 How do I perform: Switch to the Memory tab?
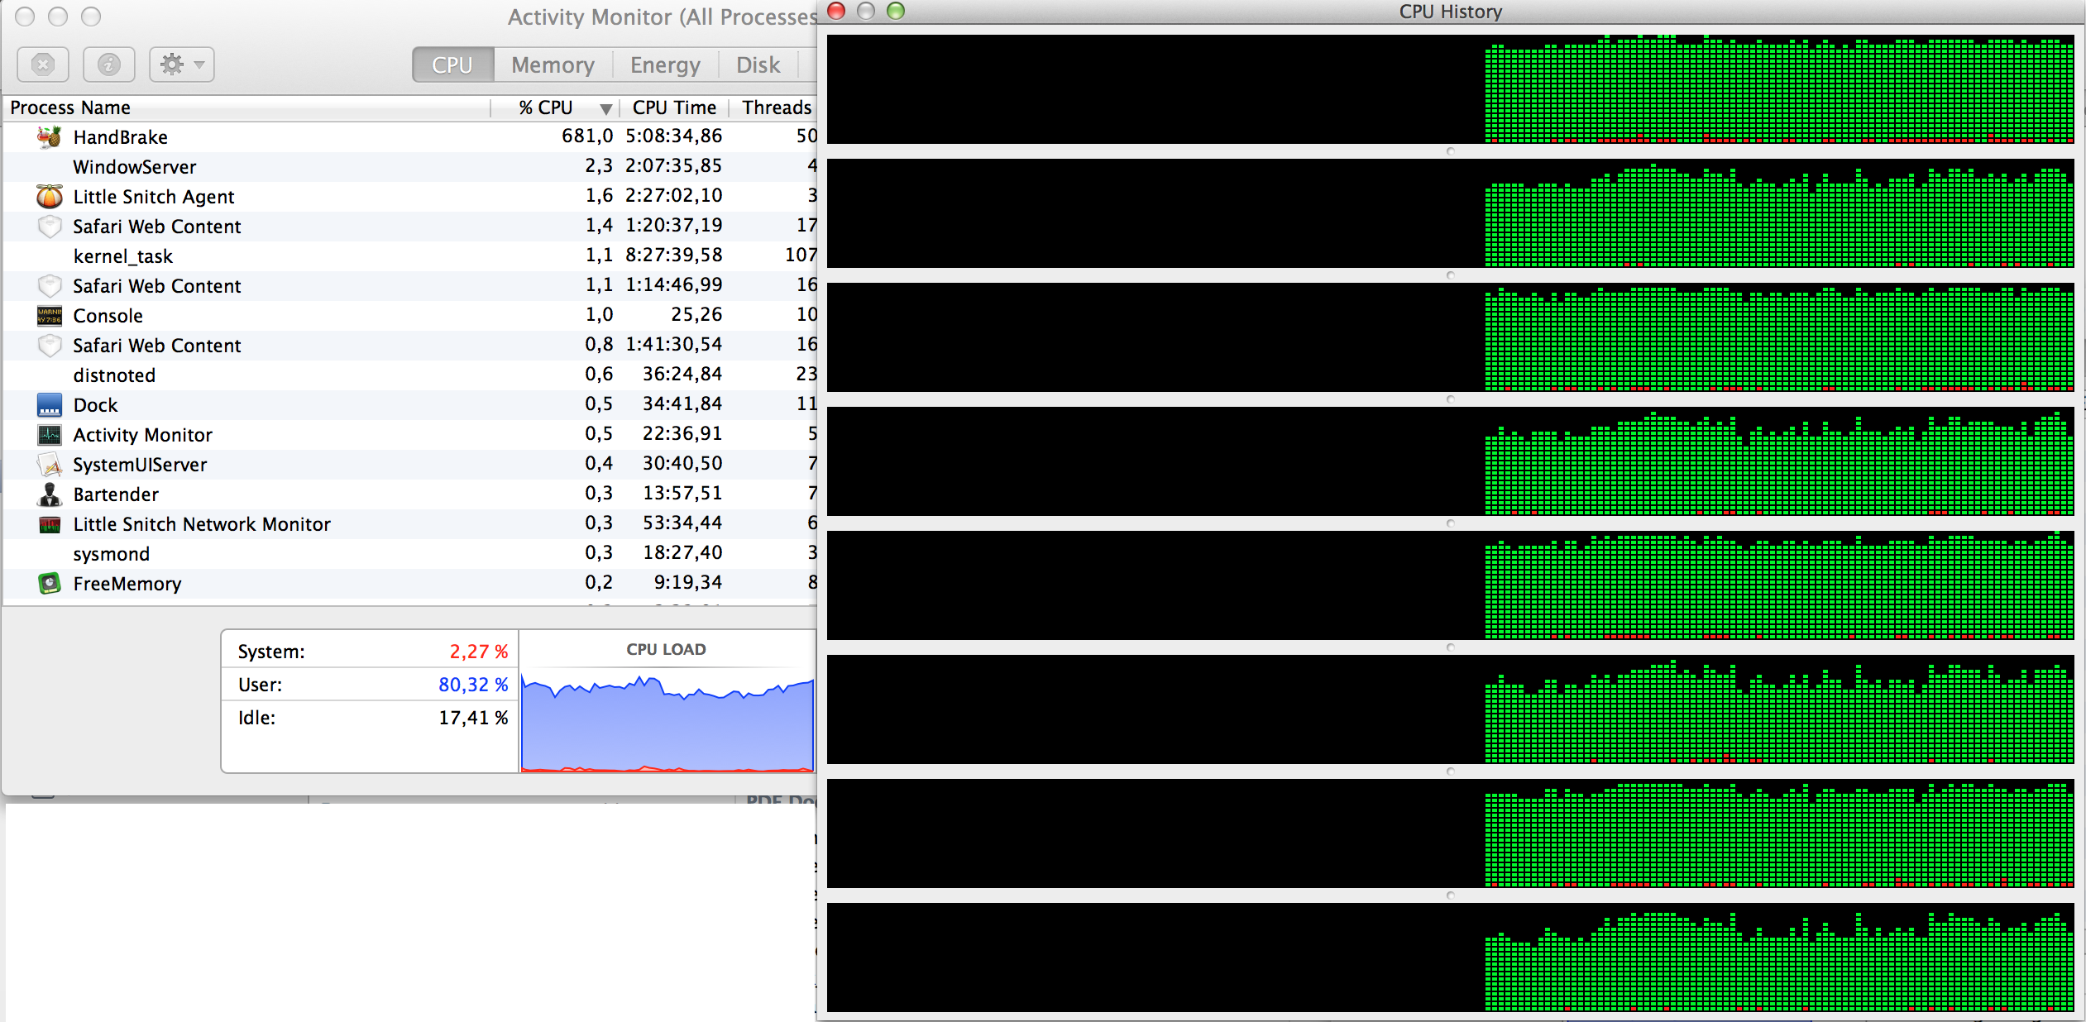click(x=553, y=64)
